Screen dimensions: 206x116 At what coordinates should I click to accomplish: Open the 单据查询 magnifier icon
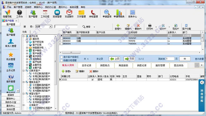107,14
